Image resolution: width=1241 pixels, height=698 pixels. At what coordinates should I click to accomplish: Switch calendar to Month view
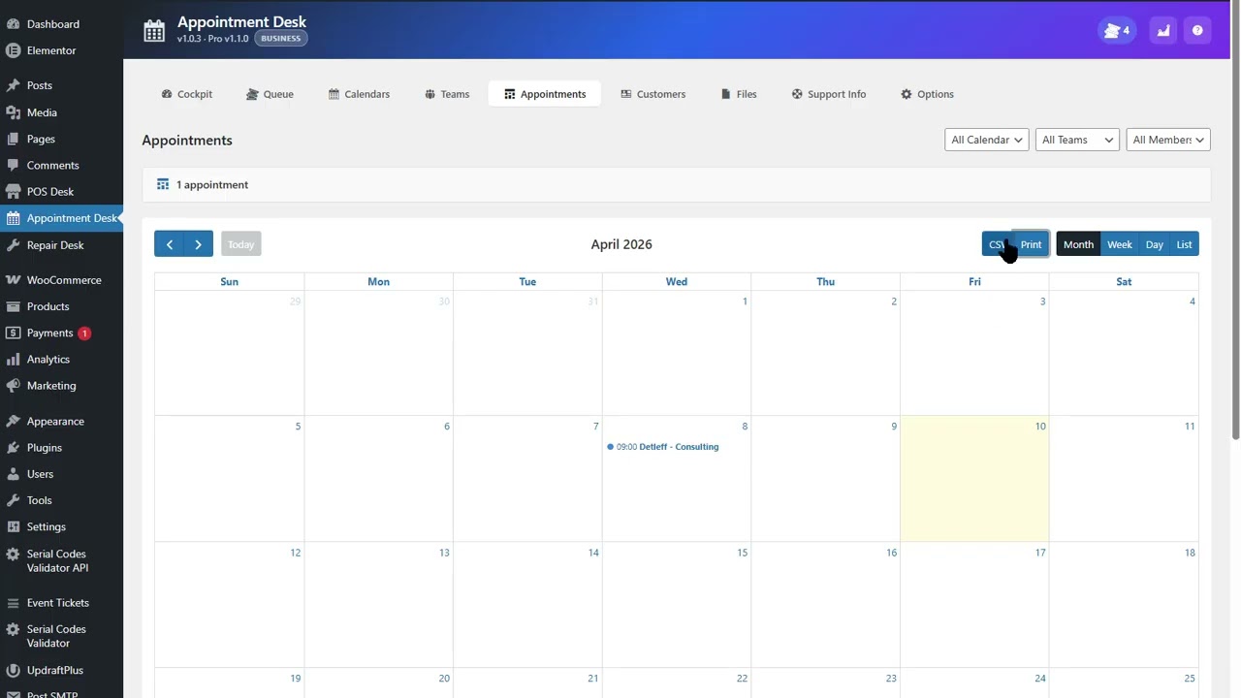[1078, 244]
